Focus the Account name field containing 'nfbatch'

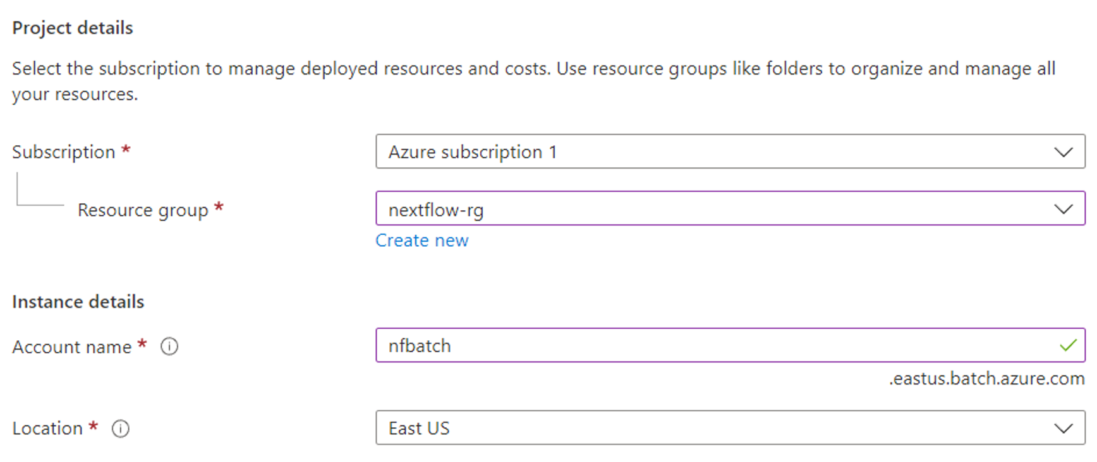[714, 345]
